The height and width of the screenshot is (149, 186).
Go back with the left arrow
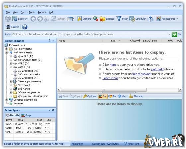tap(33, 19)
